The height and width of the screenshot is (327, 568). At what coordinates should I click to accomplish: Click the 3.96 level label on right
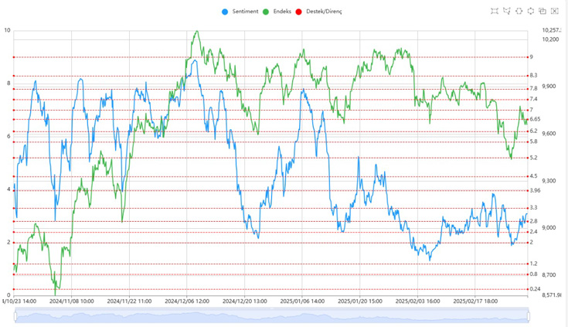[x=535, y=190]
